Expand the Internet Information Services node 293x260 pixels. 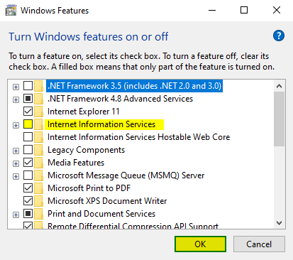(x=16, y=125)
